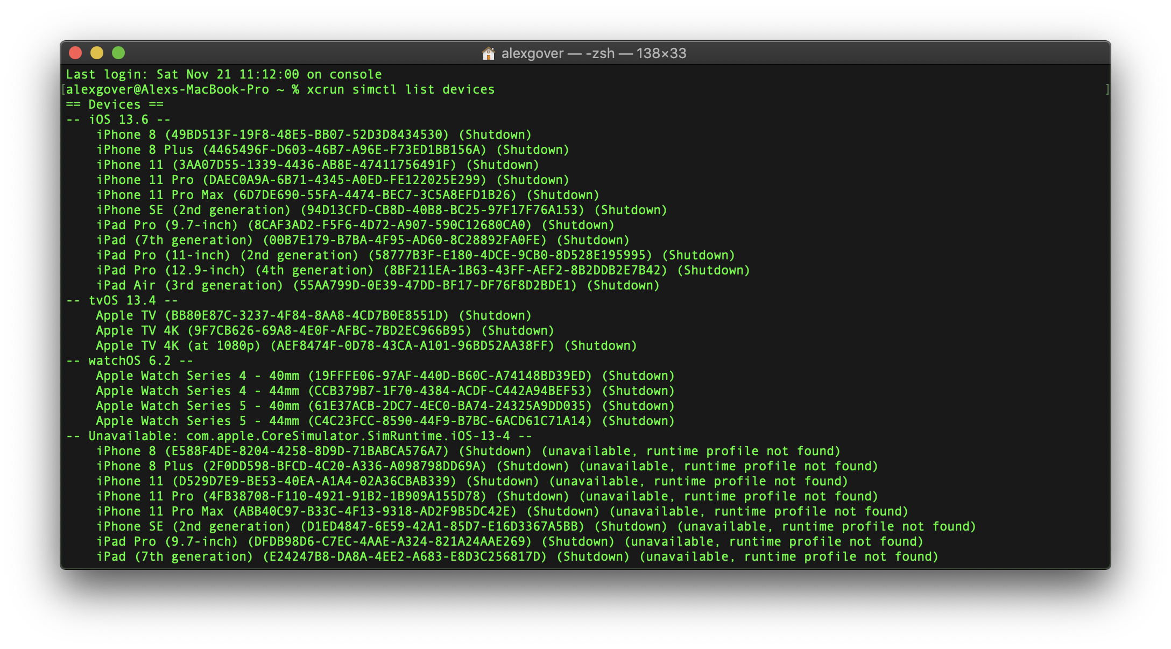Click the Apple TV 4K 9F7CB626-69A8 line
The image size is (1171, 649).
[x=325, y=330]
